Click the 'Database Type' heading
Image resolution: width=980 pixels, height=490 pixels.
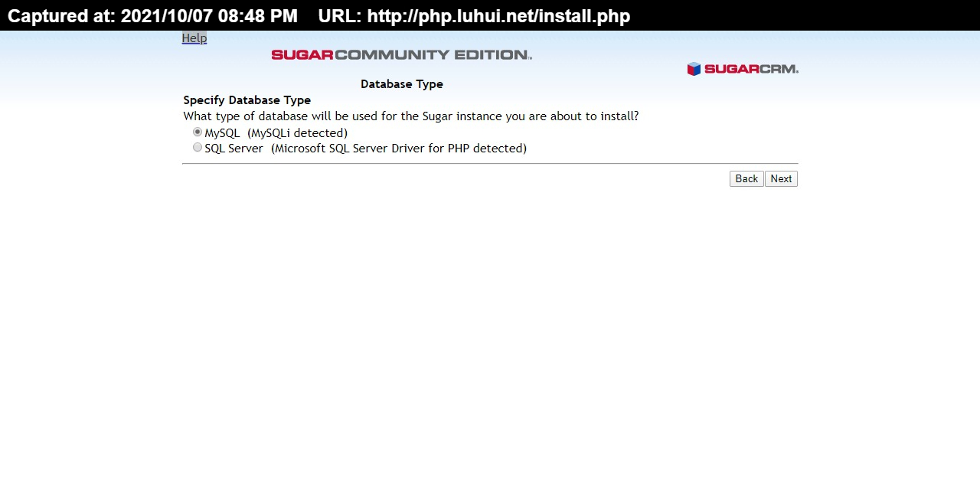tap(402, 84)
